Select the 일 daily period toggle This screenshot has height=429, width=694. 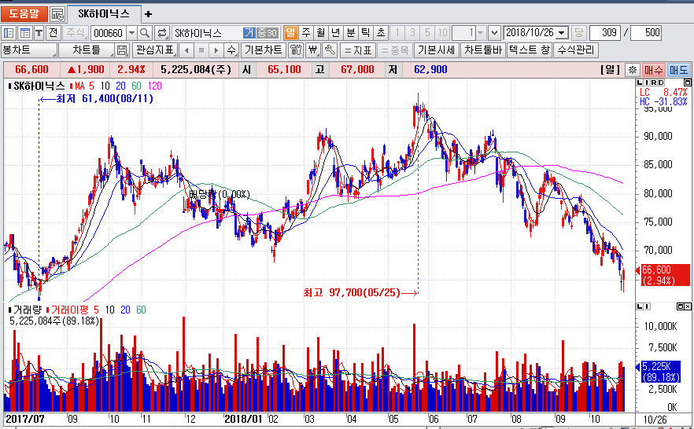[x=290, y=33]
